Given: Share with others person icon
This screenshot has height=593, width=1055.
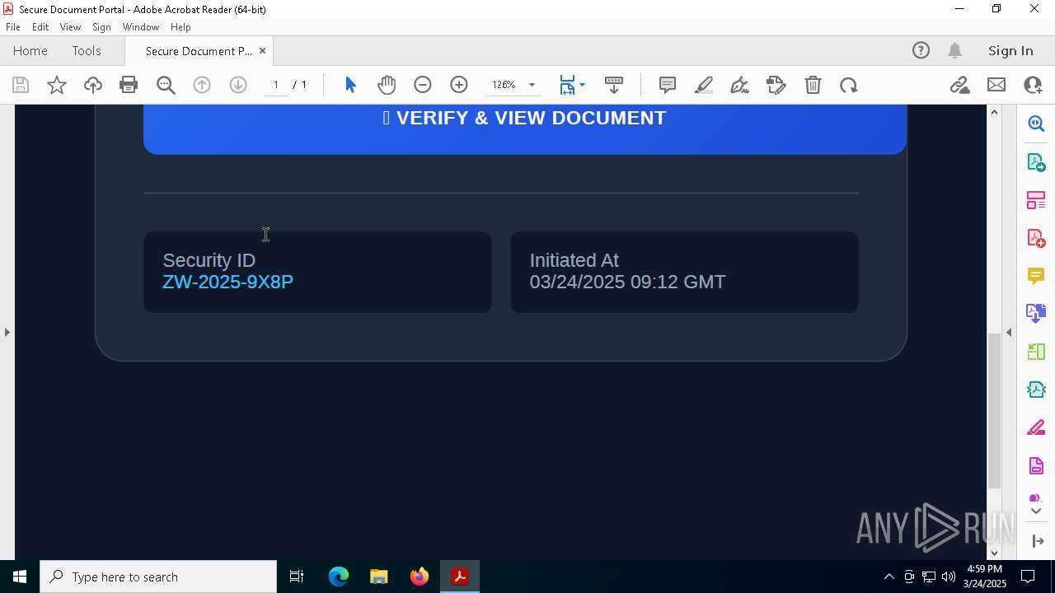Looking at the screenshot, I should tap(1033, 85).
